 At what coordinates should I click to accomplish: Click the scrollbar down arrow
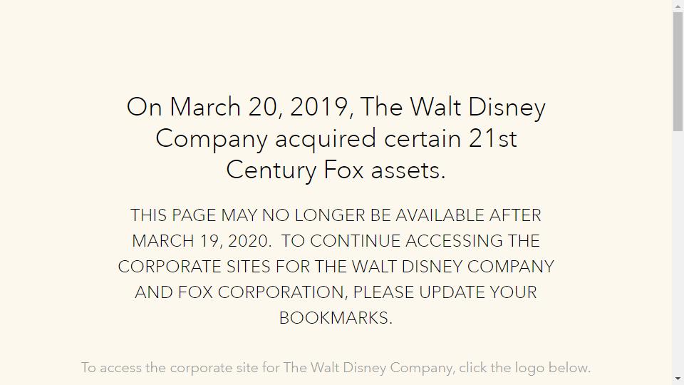click(678, 379)
